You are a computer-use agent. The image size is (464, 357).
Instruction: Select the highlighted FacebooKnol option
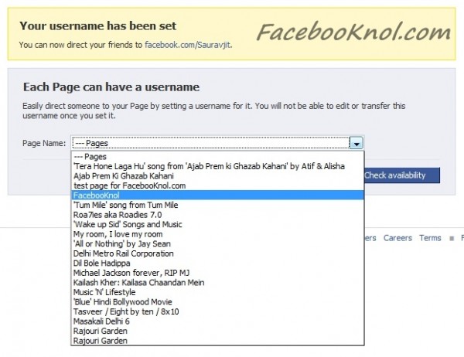coord(217,195)
